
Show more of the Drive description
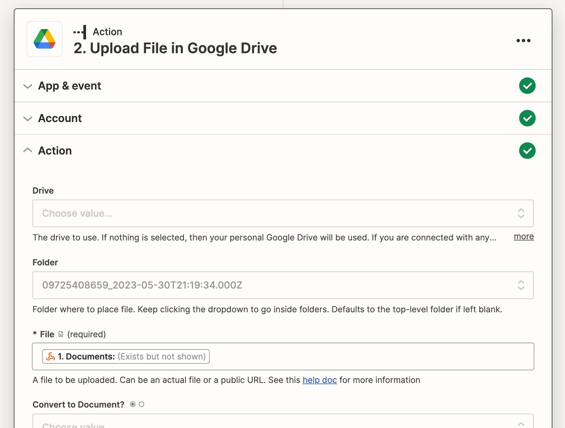click(524, 237)
